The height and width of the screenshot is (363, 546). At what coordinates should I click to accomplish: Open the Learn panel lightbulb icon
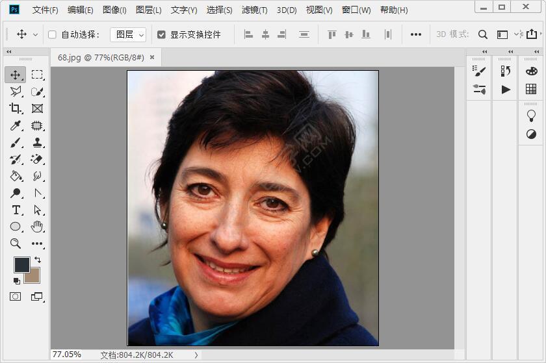532,116
